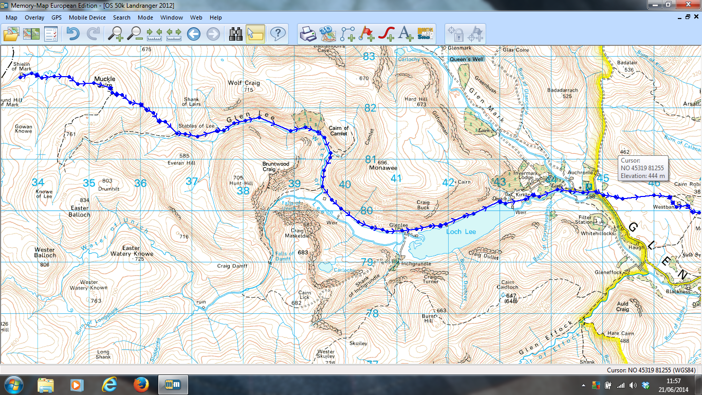Toggle the position tooltip pointer tool
The height and width of the screenshot is (395, 702).
pos(255,34)
